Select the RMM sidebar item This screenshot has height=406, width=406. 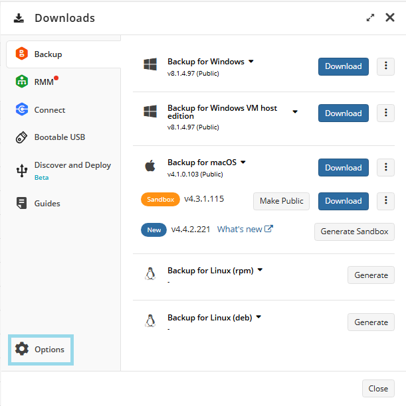point(44,82)
